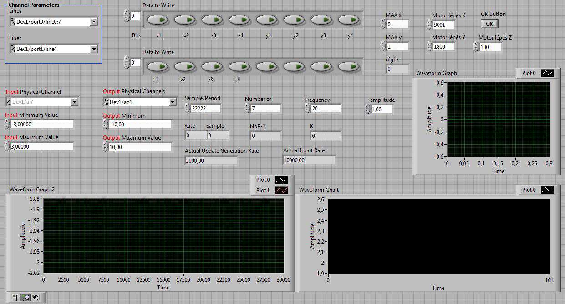Open the Dev1/port1/line4 lines dropdown
565x304 pixels.
[94, 49]
